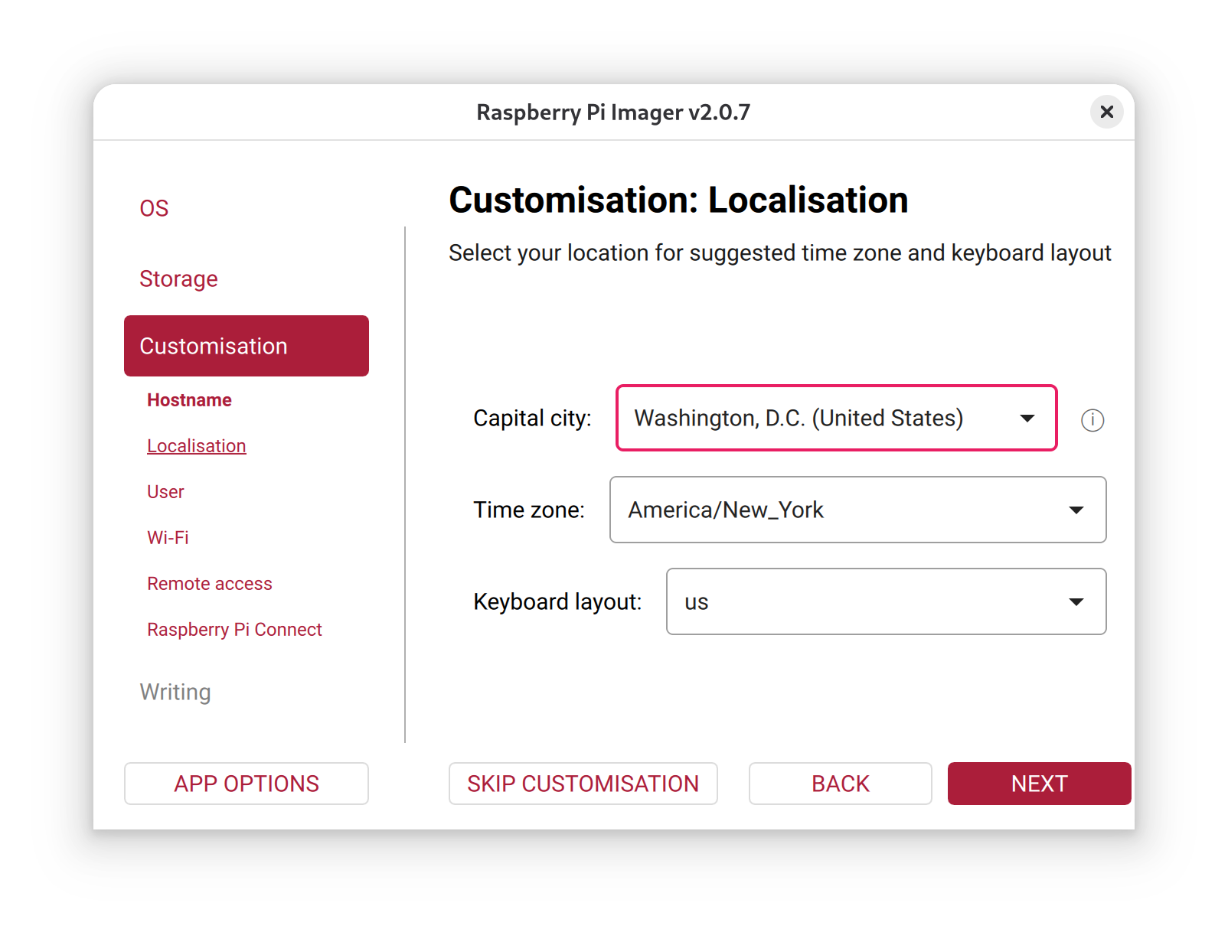Click the 'Keyboard layout:' label
Image resolution: width=1228 pixels, height=932 pixels.
[x=557, y=601]
